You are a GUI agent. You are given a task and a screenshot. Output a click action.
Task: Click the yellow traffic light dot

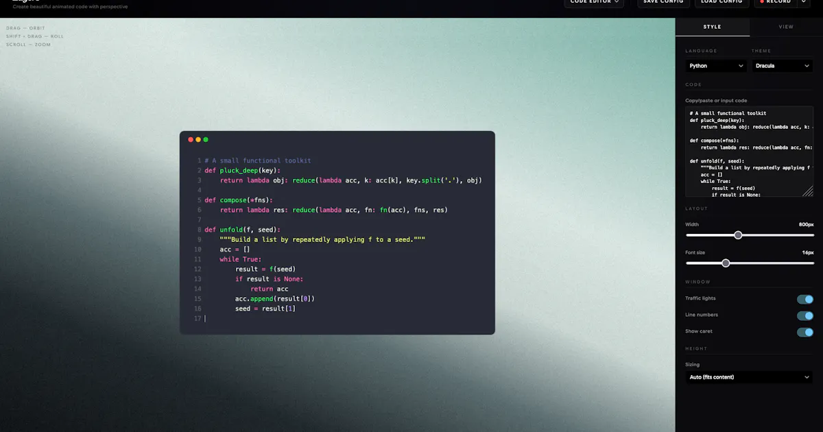point(198,139)
